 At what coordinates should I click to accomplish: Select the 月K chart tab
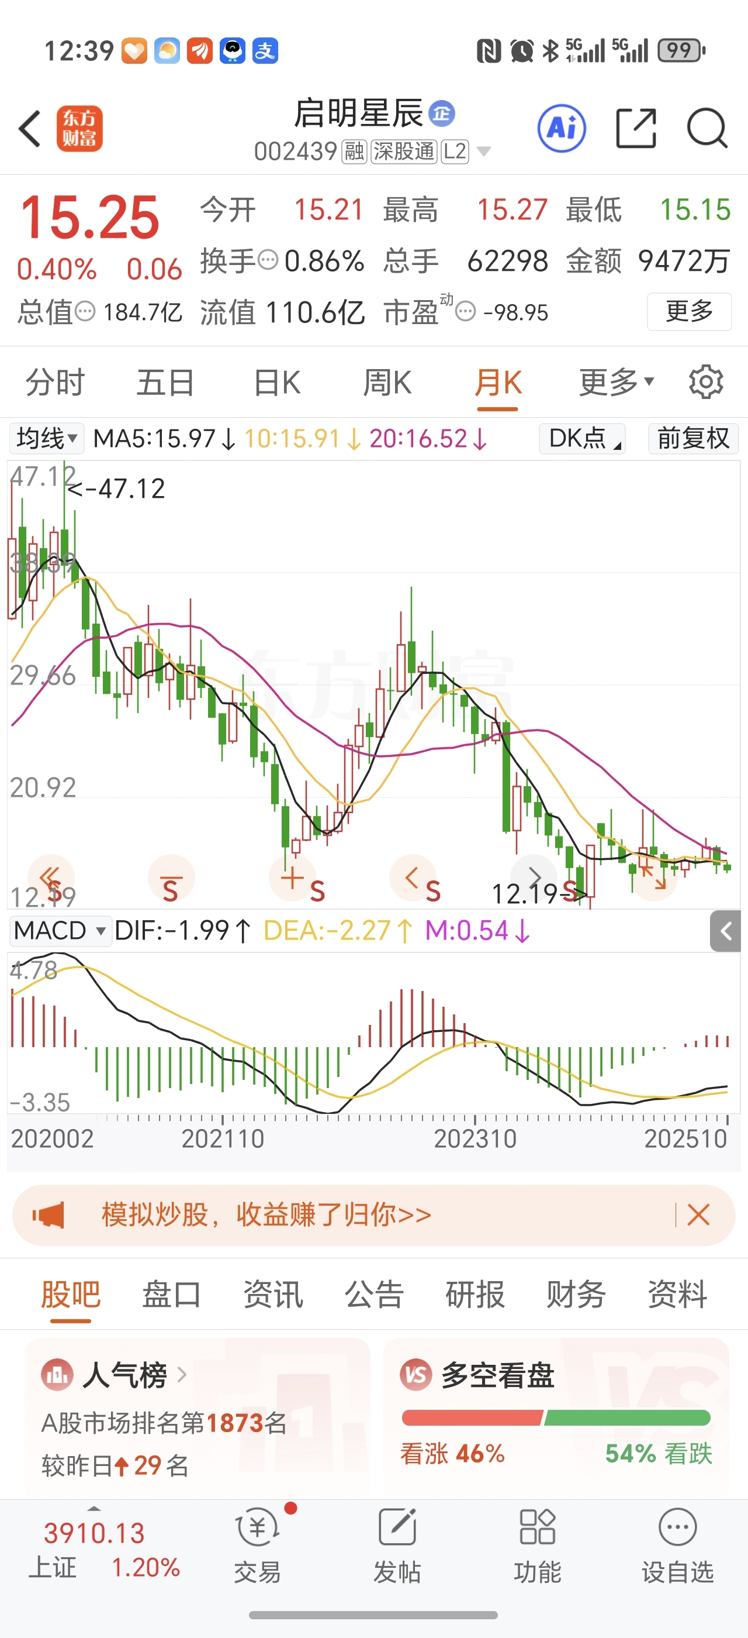pos(498,382)
